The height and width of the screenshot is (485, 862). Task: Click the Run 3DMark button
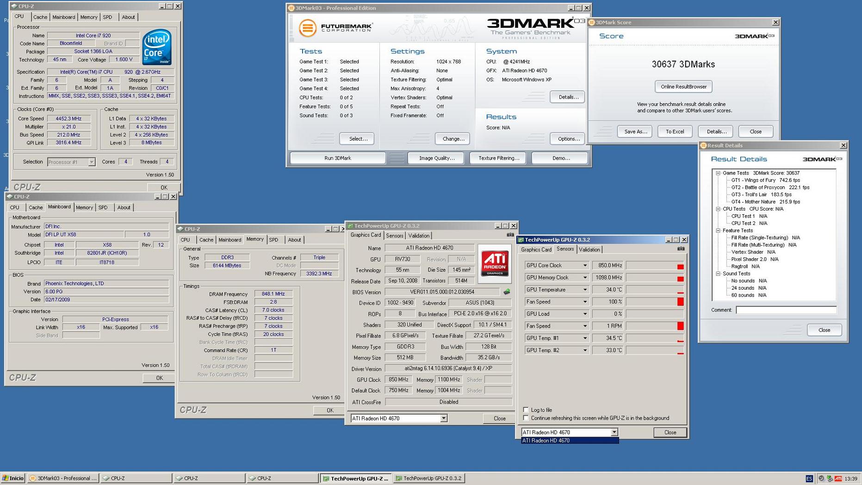pyautogui.click(x=338, y=158)
